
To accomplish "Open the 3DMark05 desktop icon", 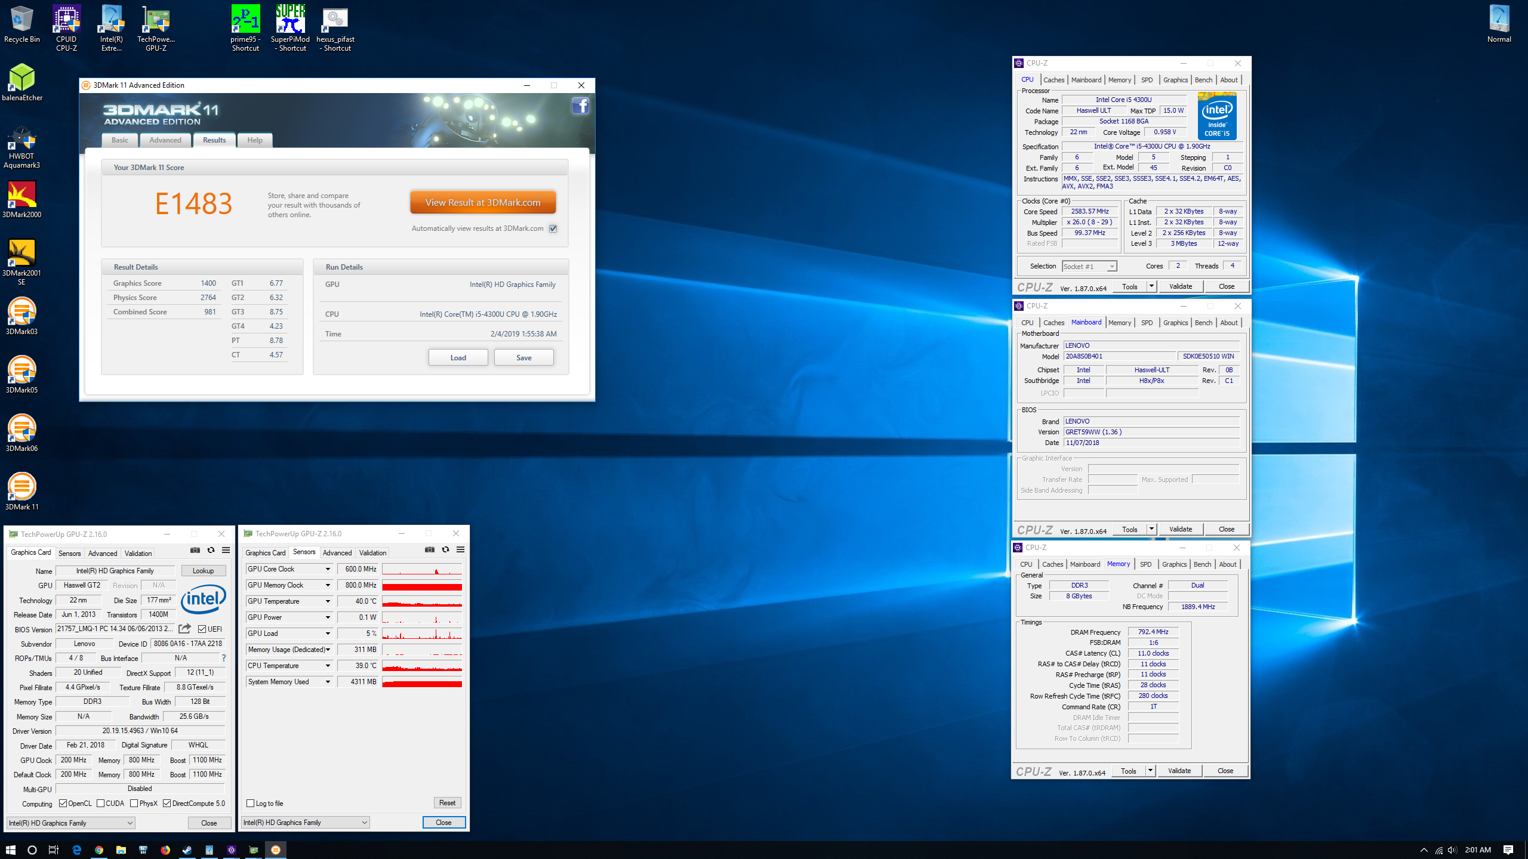I will point(22,375).
